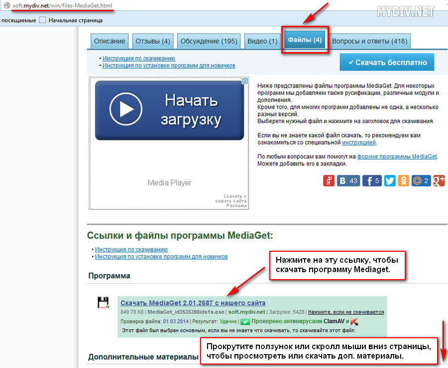Click the Media Player ad caption
This screenshot has width=448, height=368.
coord(169,183)
